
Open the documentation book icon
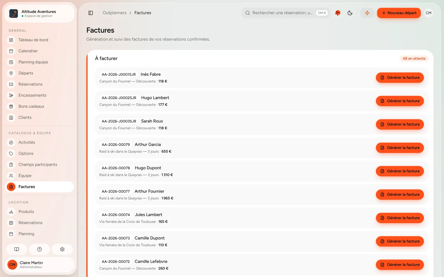(x=17, y=249)
